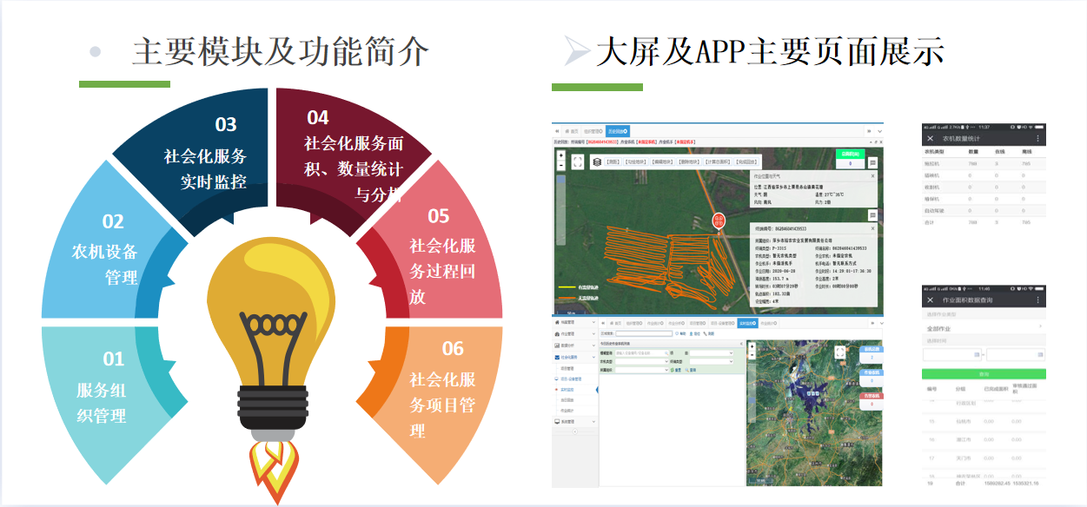Click the red machine marker pin on the map

(719, 221)
